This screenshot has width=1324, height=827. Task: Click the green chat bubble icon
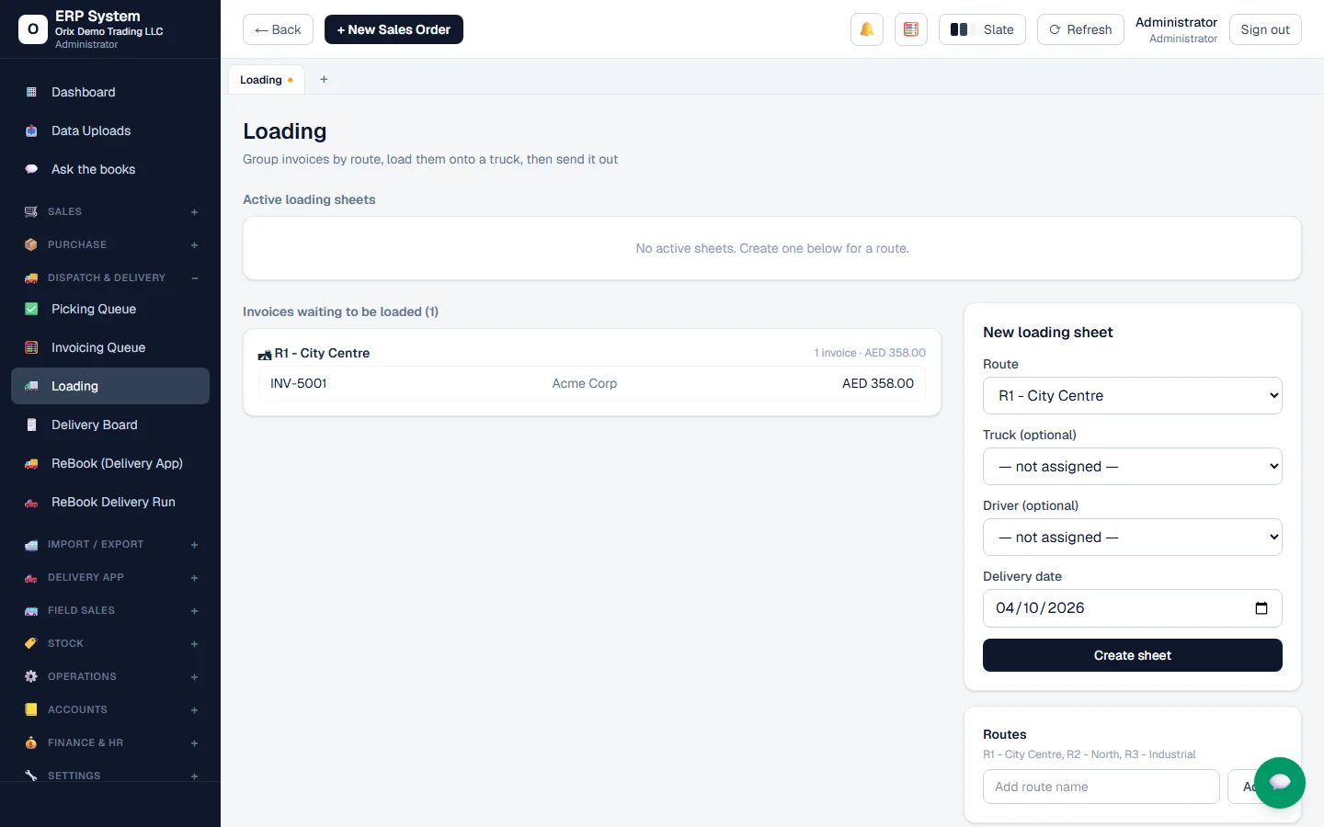1280,783
